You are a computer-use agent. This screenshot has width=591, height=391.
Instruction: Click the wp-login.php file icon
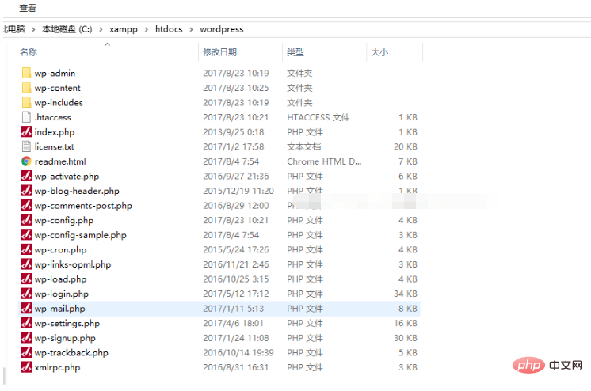point(26,294)
